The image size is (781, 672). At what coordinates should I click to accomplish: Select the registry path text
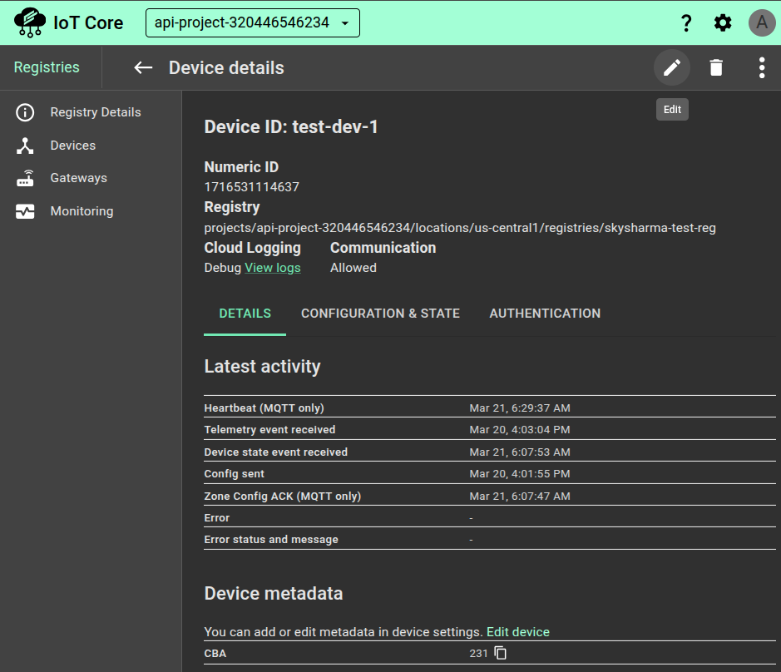coord(460,228)
